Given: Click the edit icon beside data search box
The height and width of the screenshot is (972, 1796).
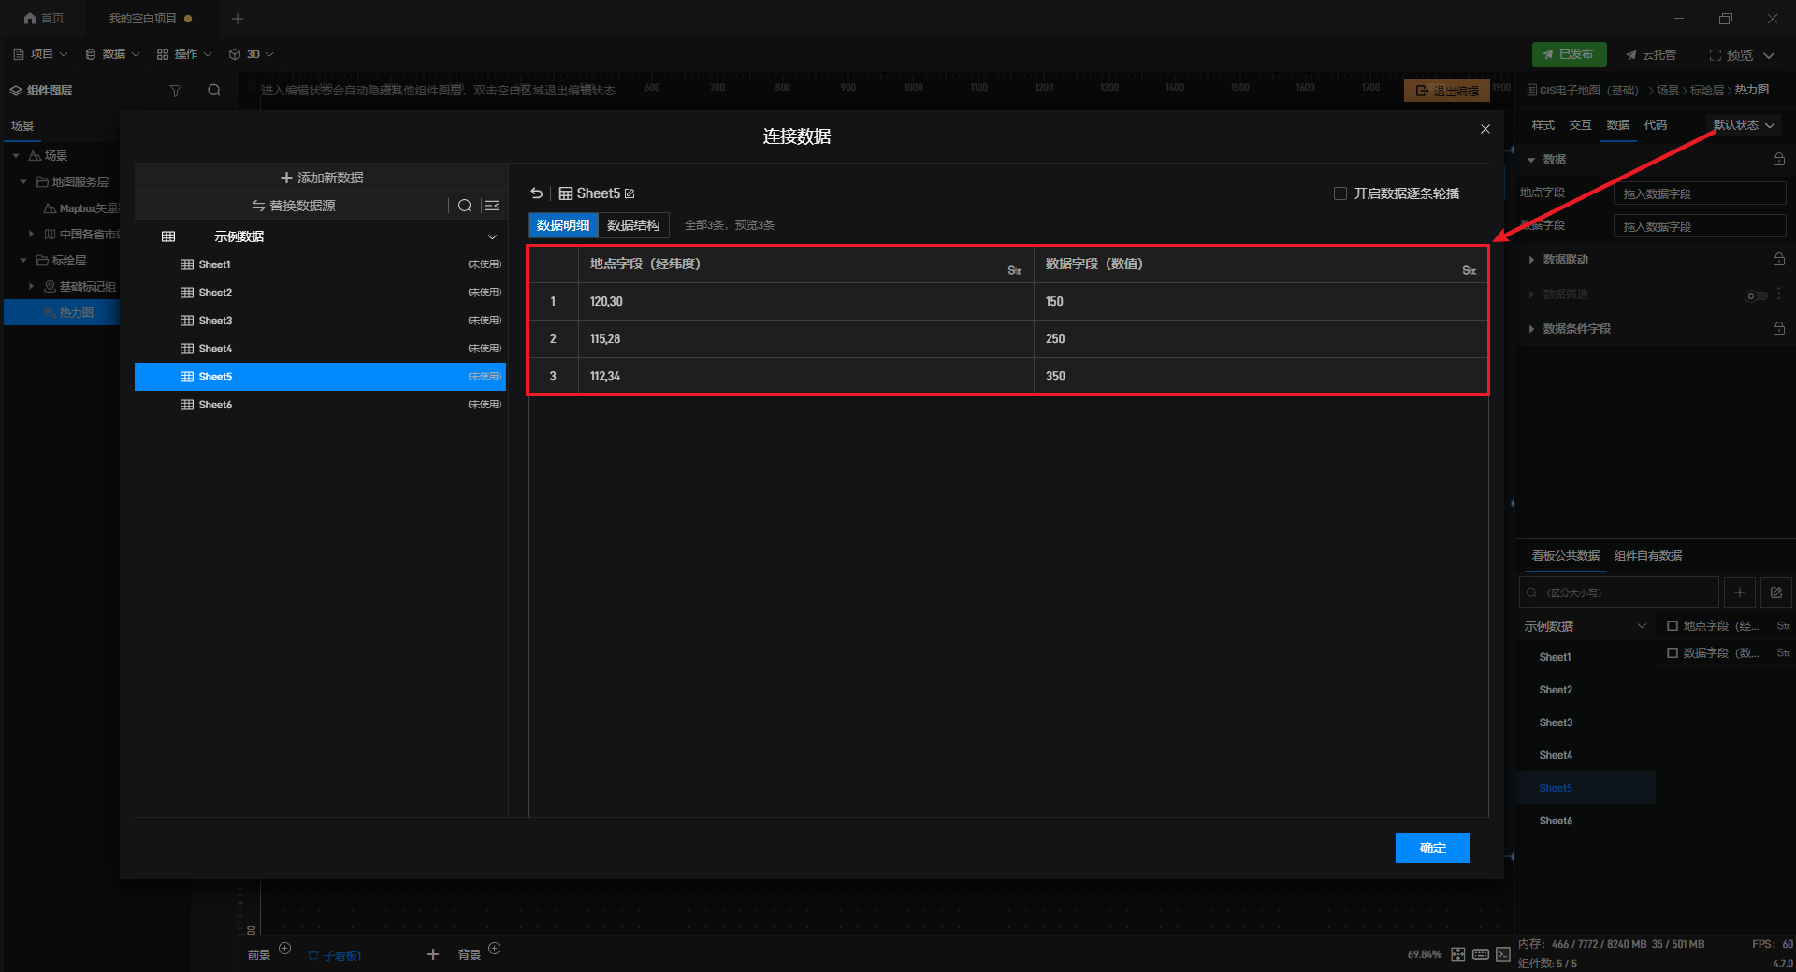Looking at the screenshot, I should [x=1775, y=593].
